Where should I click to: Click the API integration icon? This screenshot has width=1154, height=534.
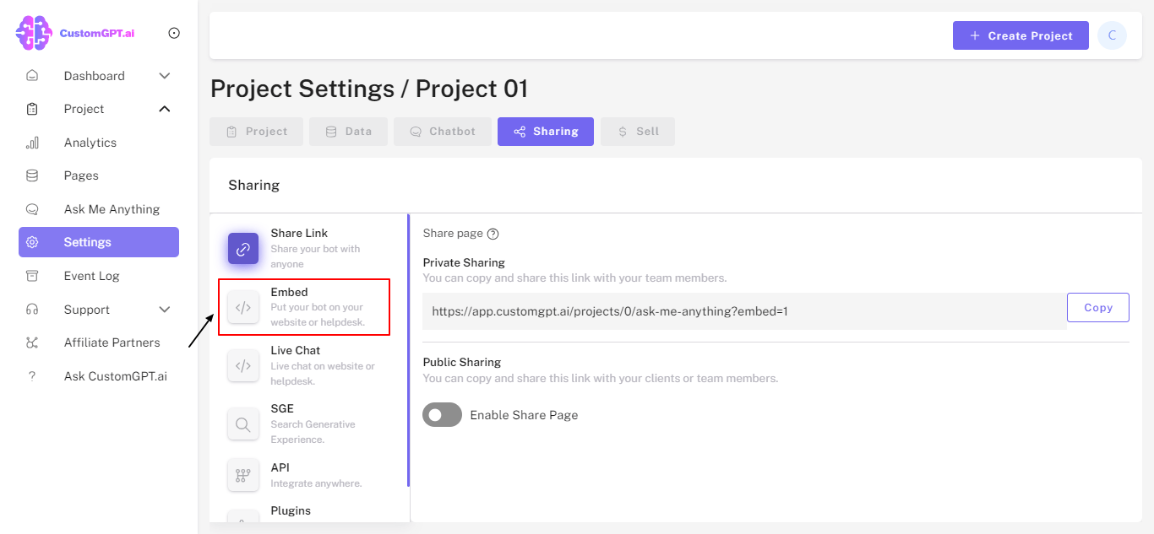[x=243, y=475]
